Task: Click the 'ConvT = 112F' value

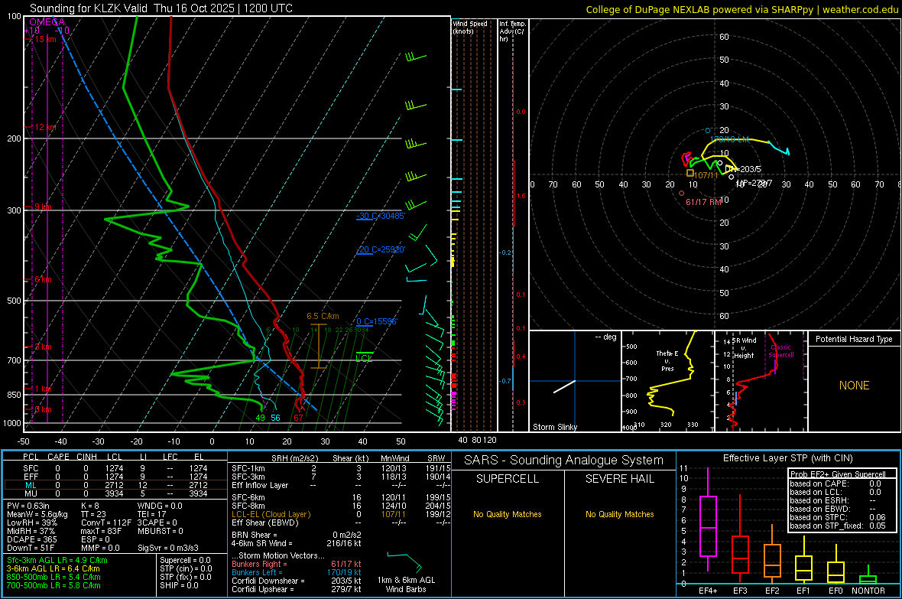Action: 105,522
